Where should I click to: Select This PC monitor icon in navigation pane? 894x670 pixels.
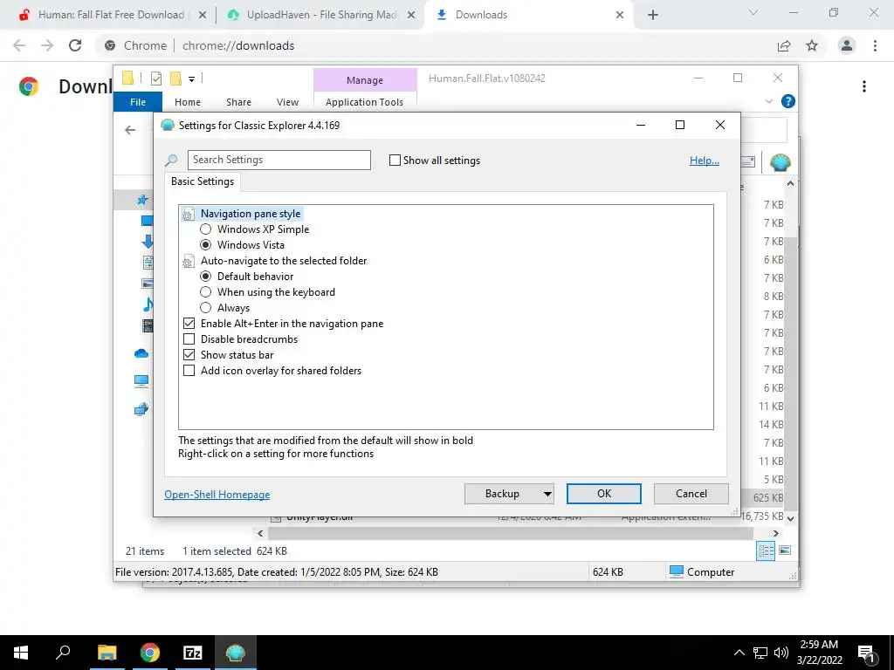click(141, 380)
